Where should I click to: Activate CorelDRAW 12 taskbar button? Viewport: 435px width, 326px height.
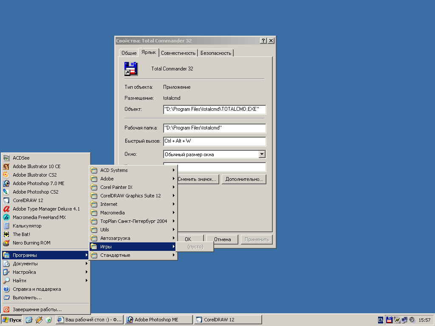(x=228, y=320)
